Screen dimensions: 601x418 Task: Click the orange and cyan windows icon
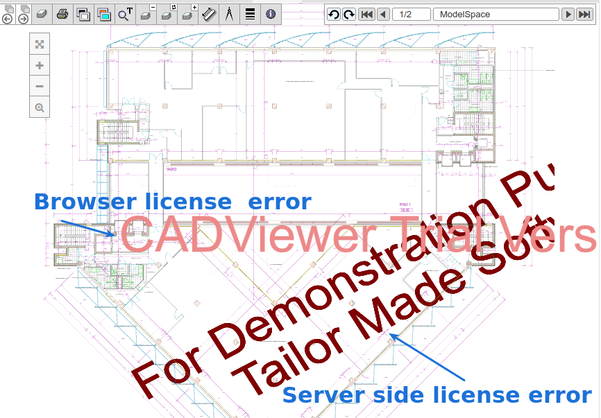pyautogui.click(x=104, y=14)
